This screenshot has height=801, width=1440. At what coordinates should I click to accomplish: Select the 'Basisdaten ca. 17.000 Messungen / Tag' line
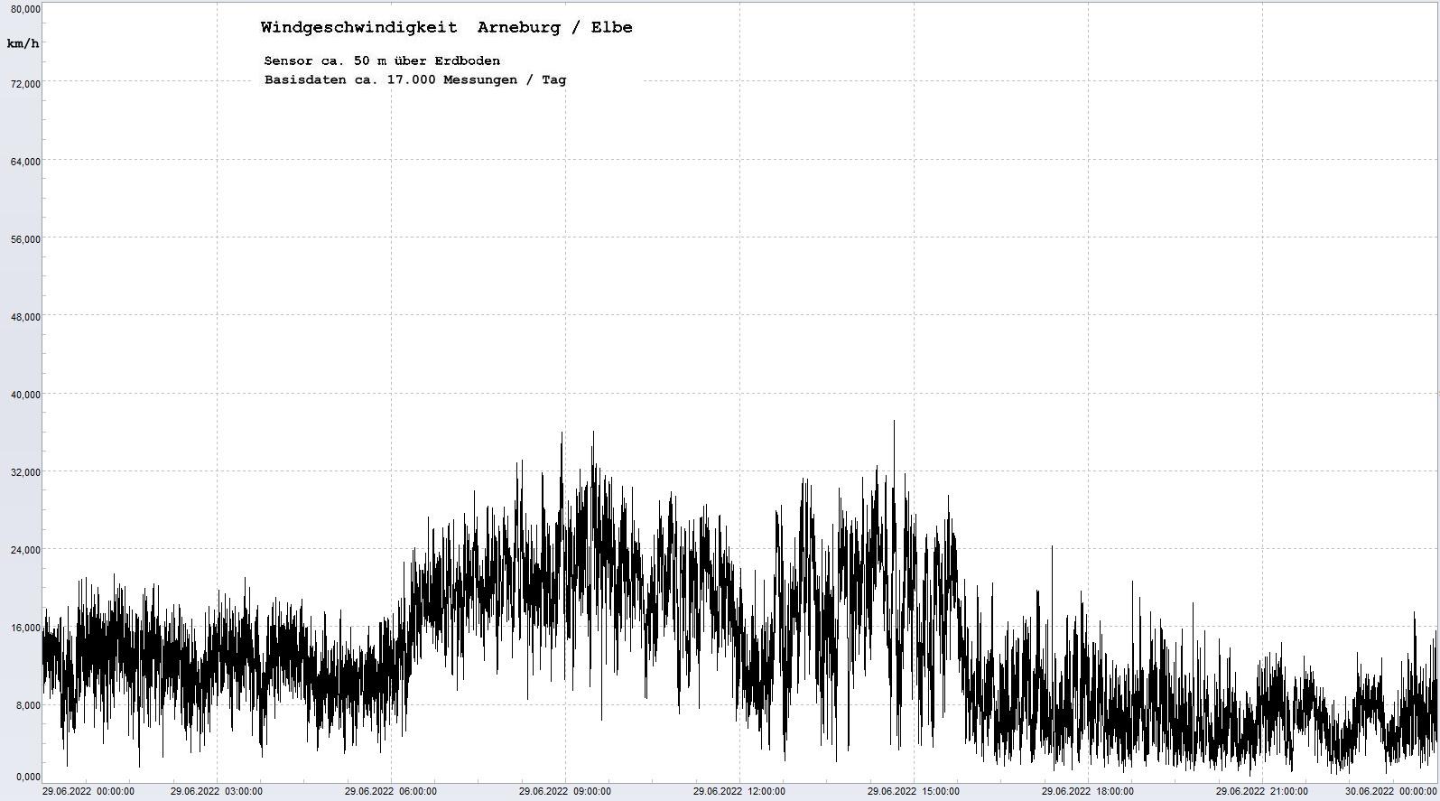tap(414, 79)
